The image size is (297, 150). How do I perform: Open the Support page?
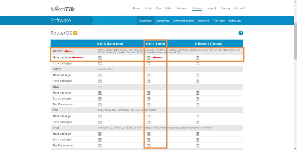point(211,8)
